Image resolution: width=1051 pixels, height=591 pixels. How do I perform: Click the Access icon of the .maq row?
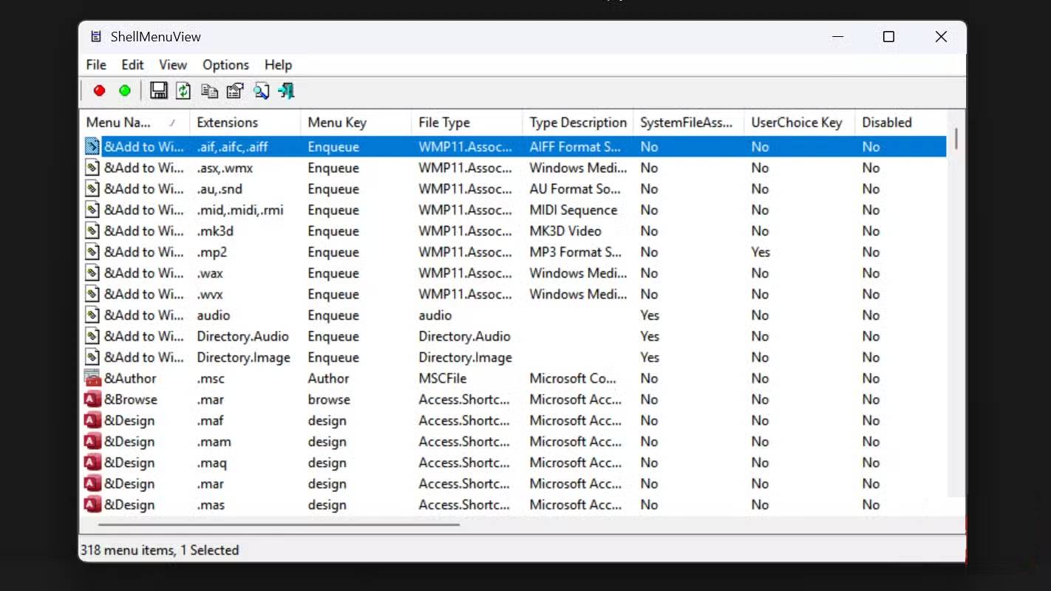point(92,462)
